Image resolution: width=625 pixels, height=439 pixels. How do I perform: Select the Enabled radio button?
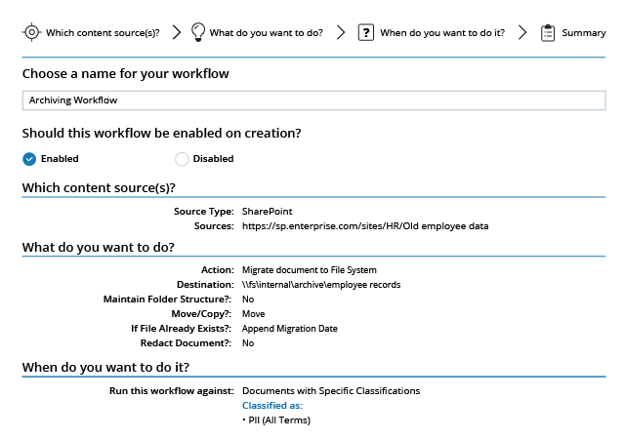click(x=29, y=159)
